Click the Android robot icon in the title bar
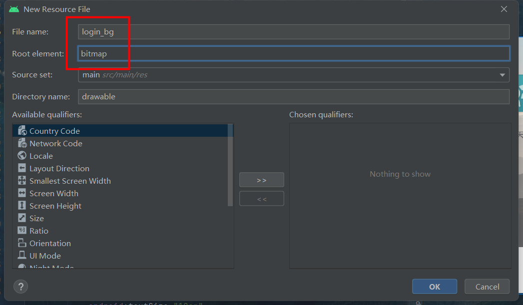523x305 pixels. tap(13, 9)
